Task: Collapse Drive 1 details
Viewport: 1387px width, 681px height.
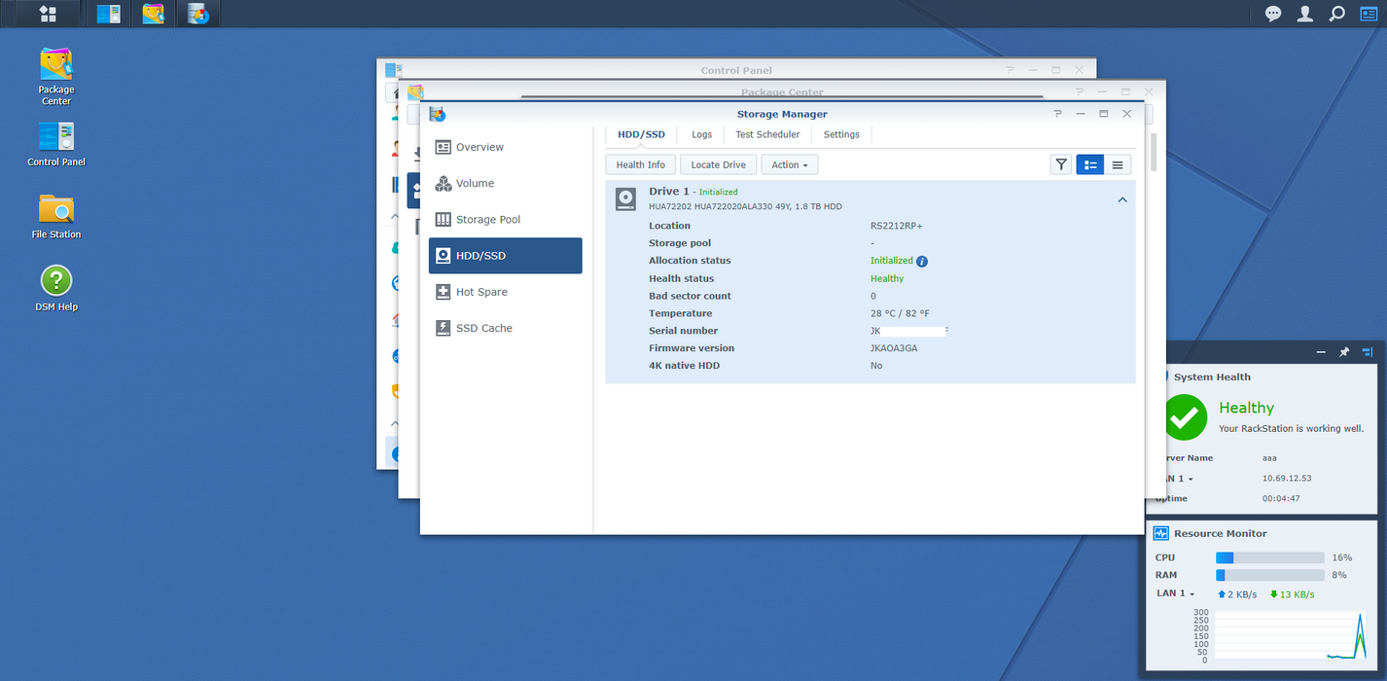Action: pyautogui.click(x=1122, y=199)
